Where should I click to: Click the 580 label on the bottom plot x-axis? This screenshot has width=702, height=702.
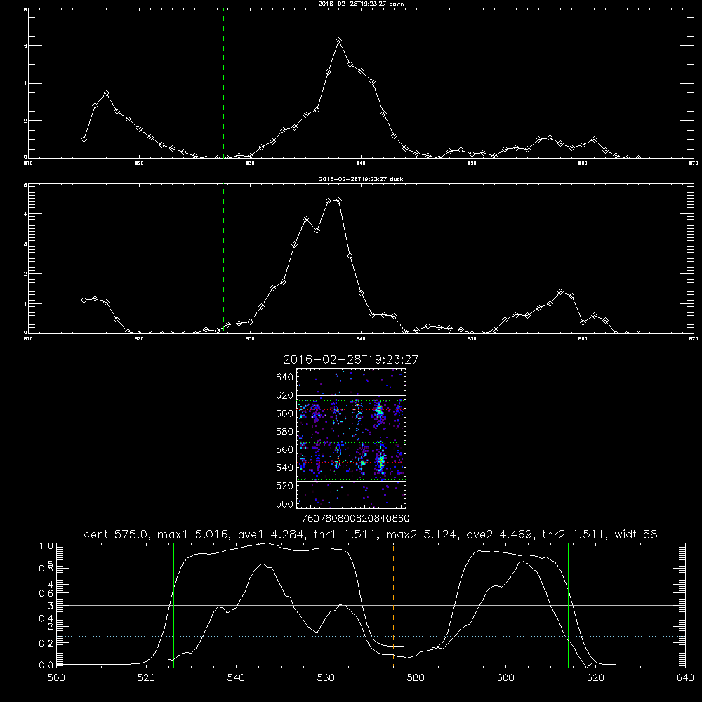[x=416, y=678]
